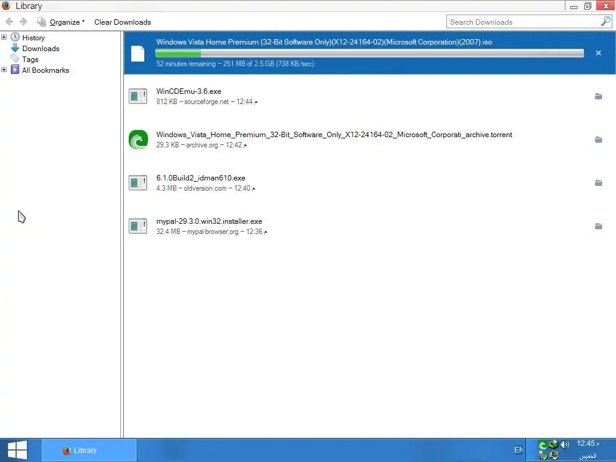Cancel the Windows Vista ISO download
Viewport: 616px width, 462px height.
click(599, 53)
